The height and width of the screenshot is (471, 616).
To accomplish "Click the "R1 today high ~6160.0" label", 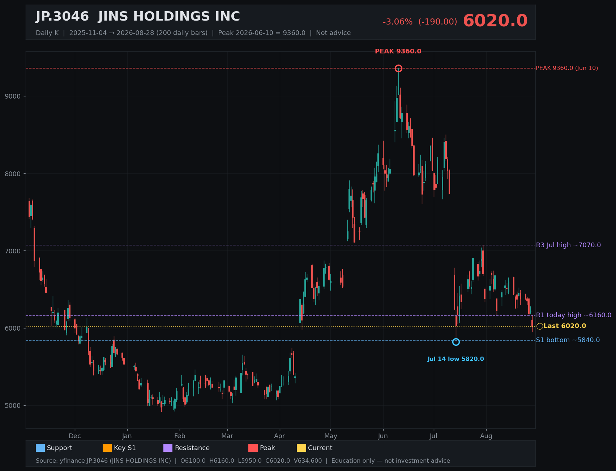I will coord(574,315).
